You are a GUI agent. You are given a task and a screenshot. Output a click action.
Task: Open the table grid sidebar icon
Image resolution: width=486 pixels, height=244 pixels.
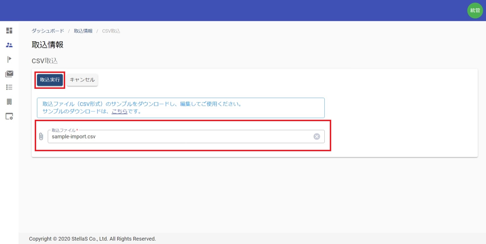click(9, 102)
